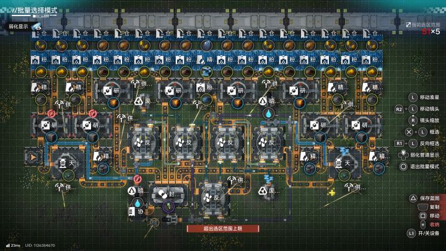Select the sleeping 废 disposal unit
The width and height of the screenshot is (446, 251).
click(268, 191)
